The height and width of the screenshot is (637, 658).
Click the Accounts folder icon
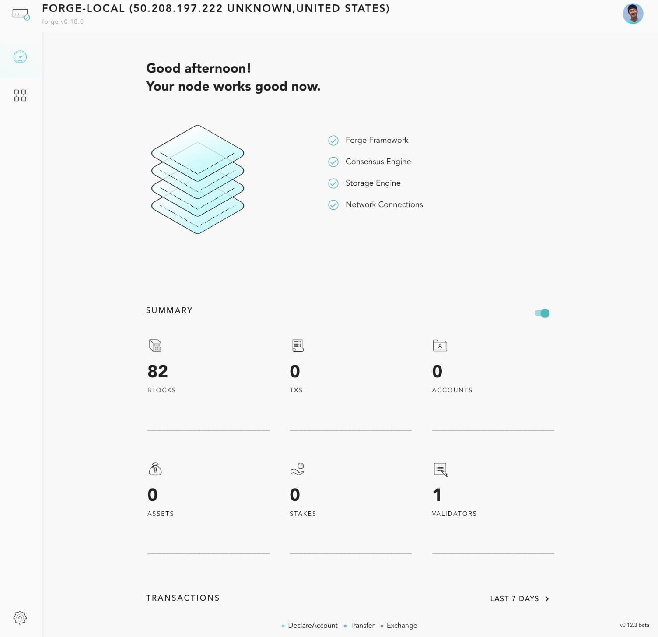point(440,345)
